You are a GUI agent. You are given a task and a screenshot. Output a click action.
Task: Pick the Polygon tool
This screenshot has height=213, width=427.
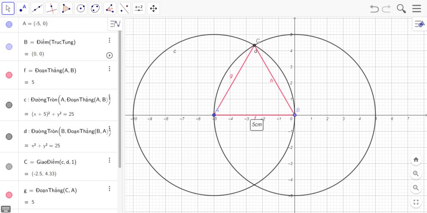(x=66, y=8)
